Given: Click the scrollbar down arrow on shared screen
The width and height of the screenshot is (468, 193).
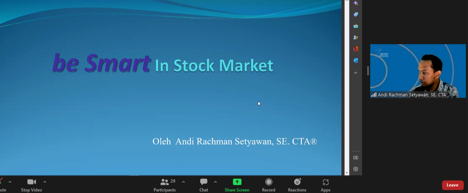Looking at the screenshot, I should pos(347,173).
